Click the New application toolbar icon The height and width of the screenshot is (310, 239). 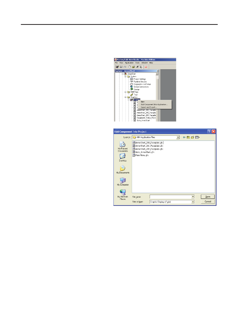[x=130, y=67]
